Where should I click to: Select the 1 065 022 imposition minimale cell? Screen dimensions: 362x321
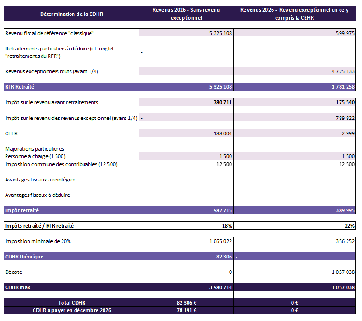tap(218, 241)
